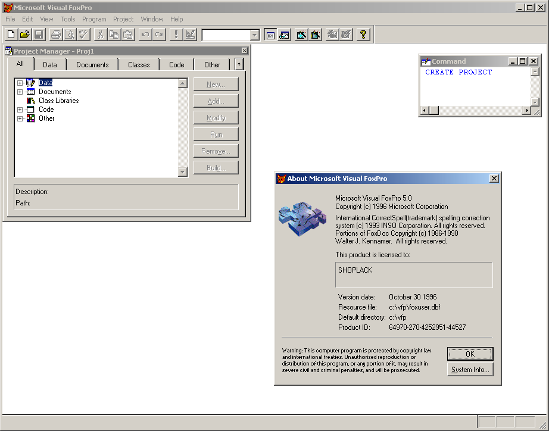Viewport: 549px width, 431px height.
Task: Click the licensed-to SHOPLACK name field
Action: [414, 275]
